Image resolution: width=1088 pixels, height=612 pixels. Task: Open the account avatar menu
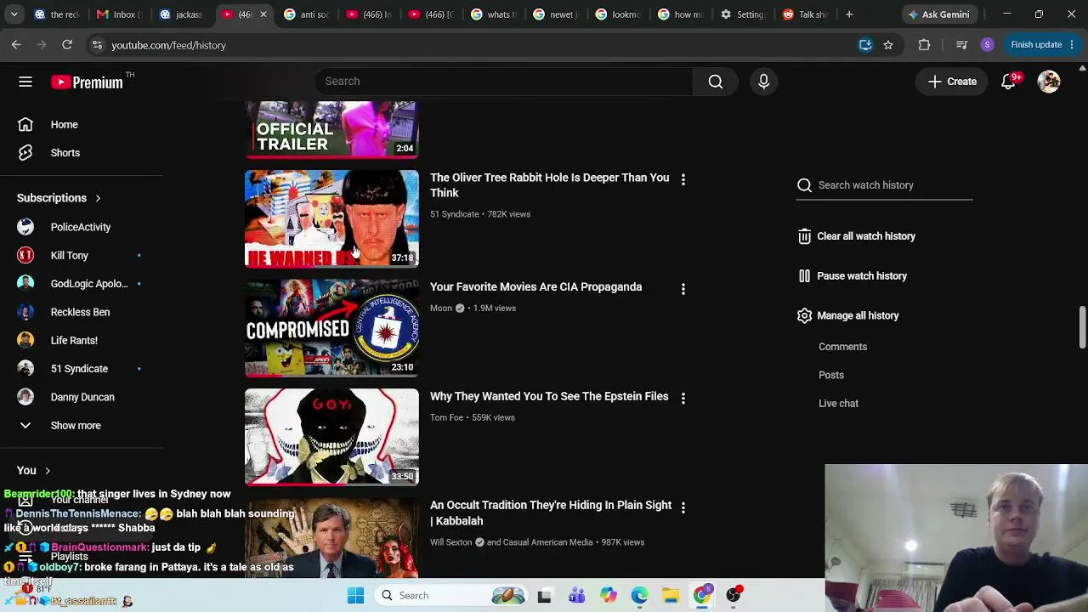tap(1049, 82)
